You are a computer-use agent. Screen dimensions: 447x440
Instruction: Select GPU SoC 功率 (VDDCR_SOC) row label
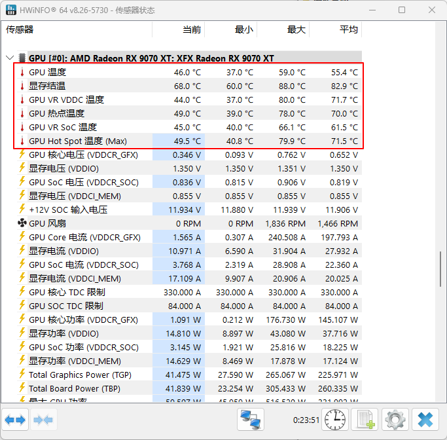(84, 347)
